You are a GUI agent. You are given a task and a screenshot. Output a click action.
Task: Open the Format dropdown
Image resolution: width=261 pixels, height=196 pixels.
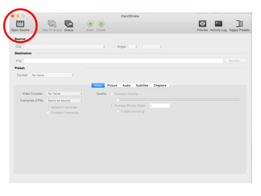tap(52, 75)
